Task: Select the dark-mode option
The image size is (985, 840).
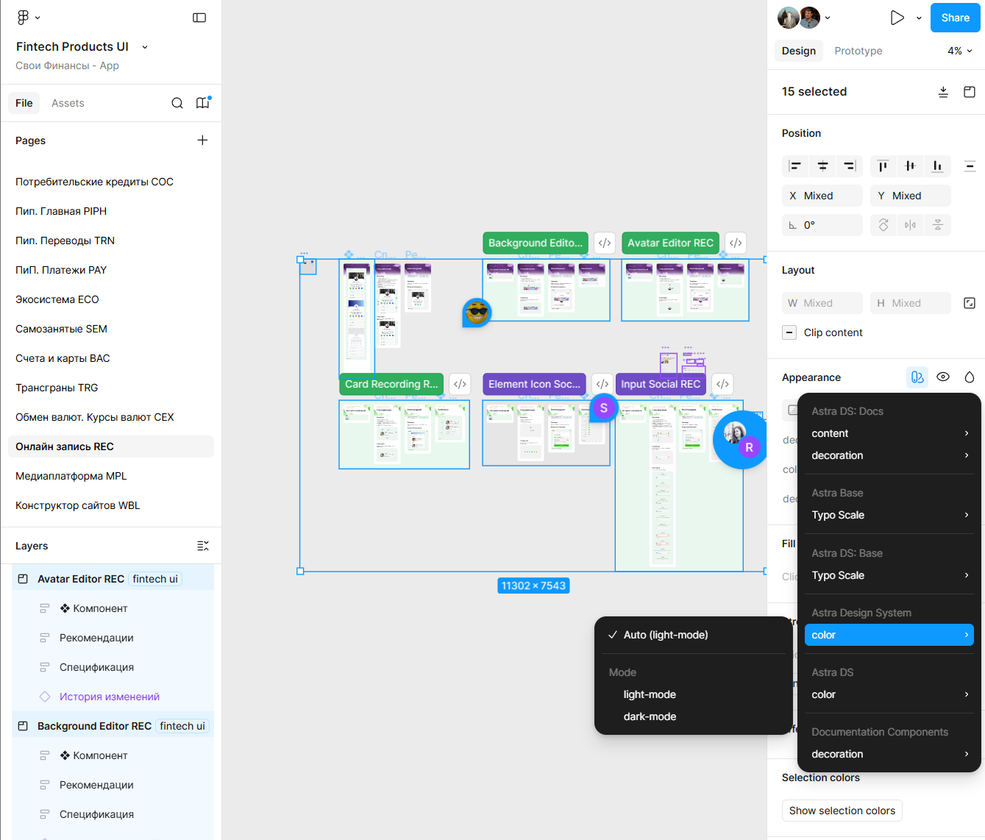Action: [694, 716]
